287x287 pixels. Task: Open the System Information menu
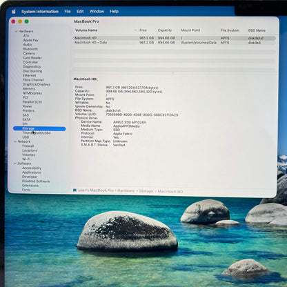40,12
